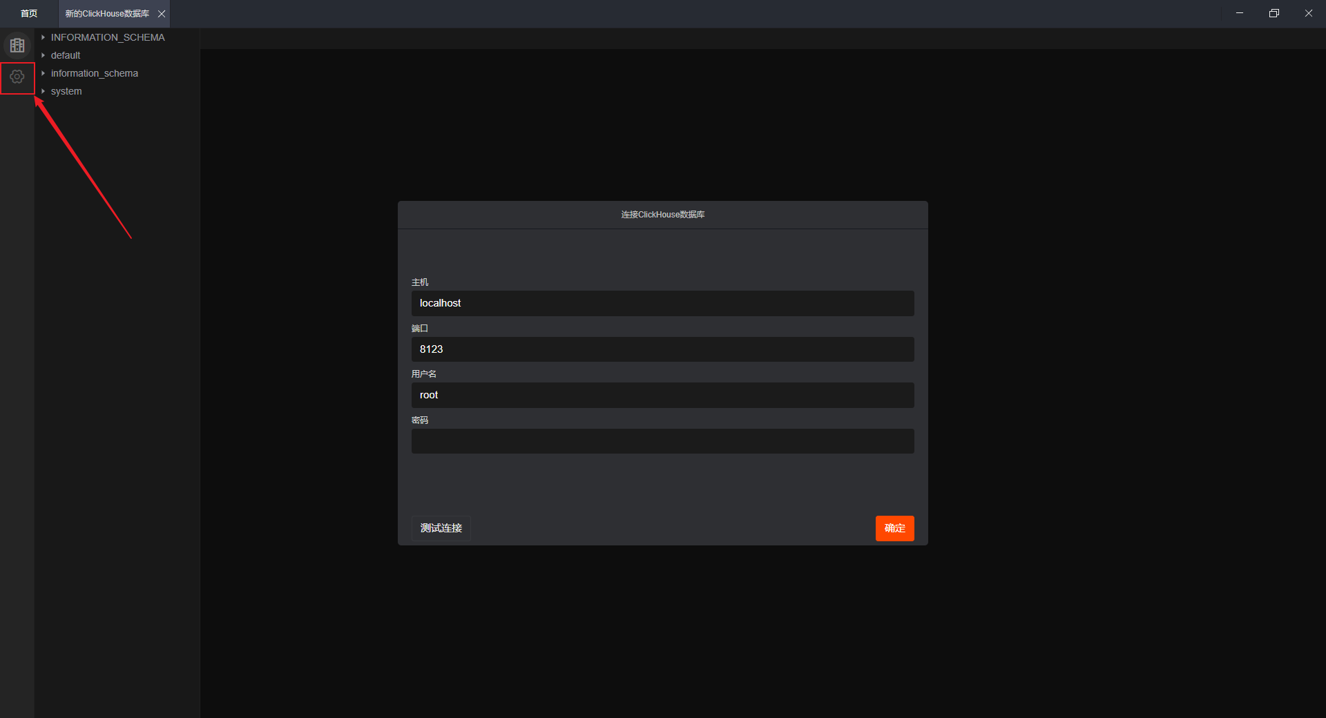This screenshot has height=718, width=1326.
Task: Click the 主机 label
Action: [420, 282]
